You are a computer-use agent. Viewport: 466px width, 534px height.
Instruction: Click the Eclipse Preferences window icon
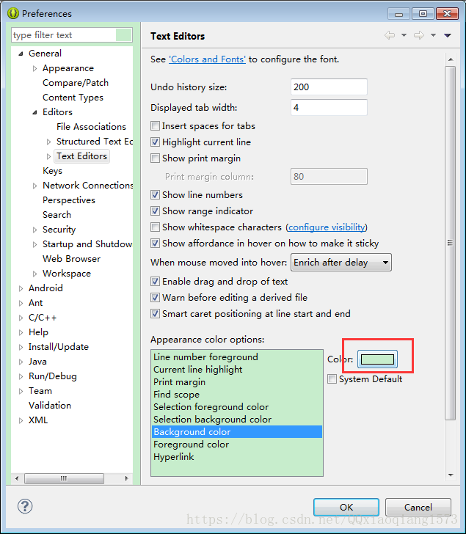tap(12, 13)
